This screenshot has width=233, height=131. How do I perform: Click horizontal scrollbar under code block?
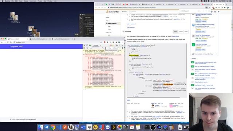[x=154, y=98]
